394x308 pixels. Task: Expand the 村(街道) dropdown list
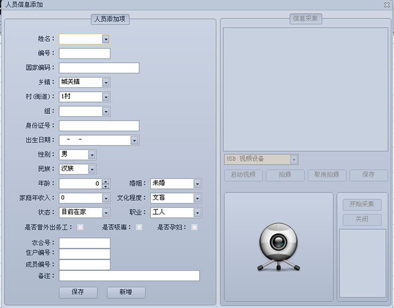(x=106, y=97)
